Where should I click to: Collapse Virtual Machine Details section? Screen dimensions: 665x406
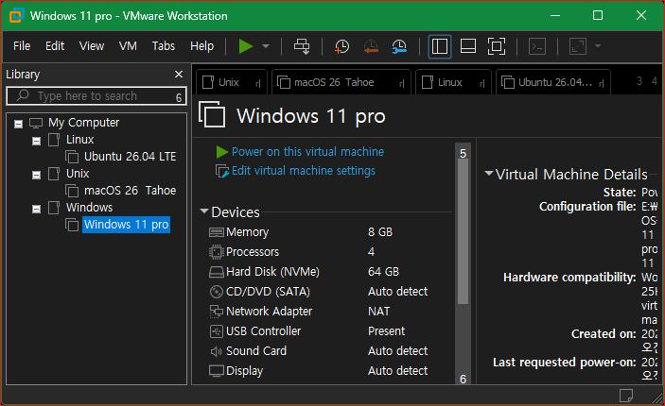coord(488,173)
